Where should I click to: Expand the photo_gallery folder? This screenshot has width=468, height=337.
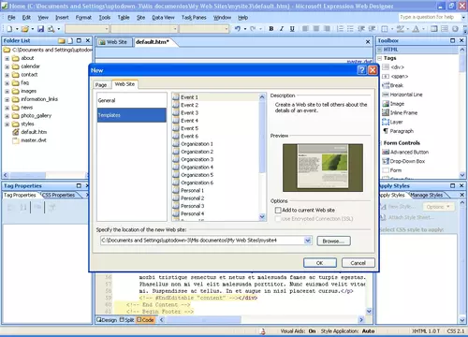coord(7,116)
